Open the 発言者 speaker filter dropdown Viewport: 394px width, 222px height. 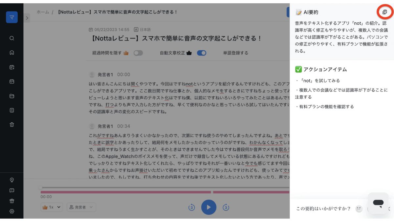[81, 207]
